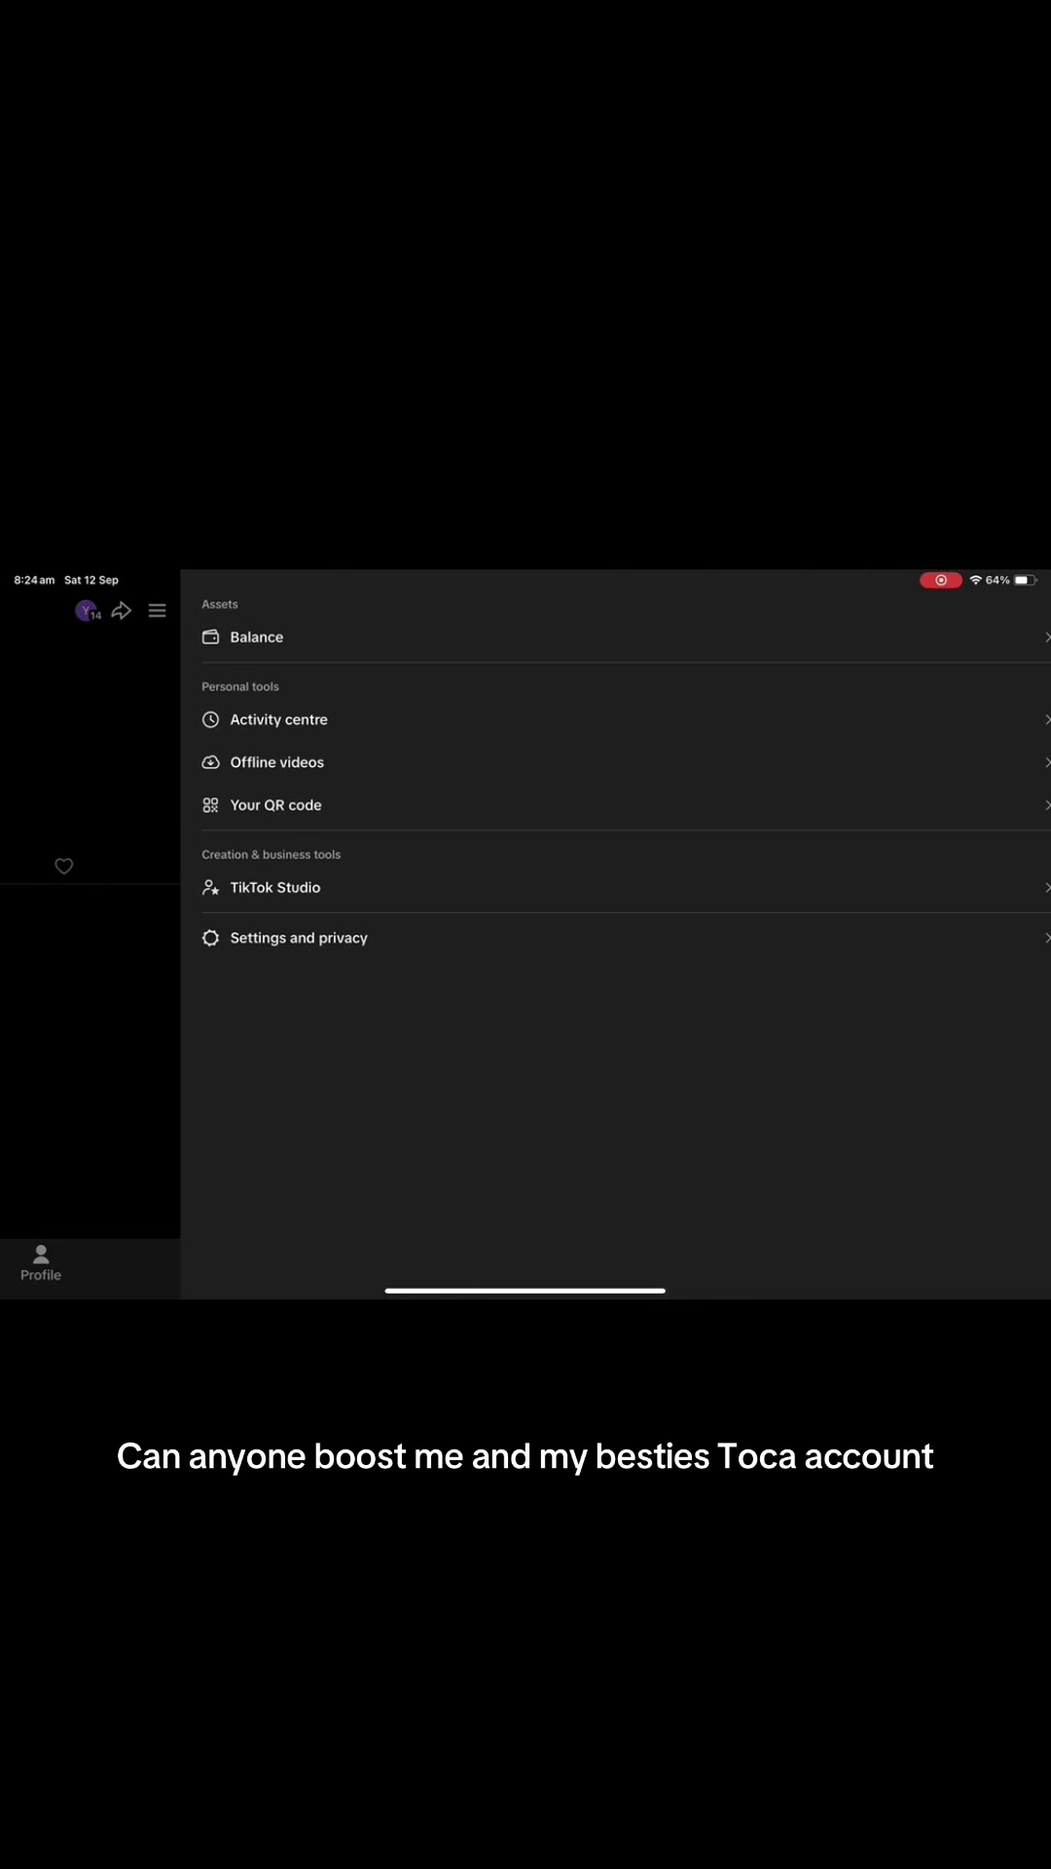Select Offline videos in the menu
1051x1869 pixels.
pyautogui.click(x=626, y=762)
